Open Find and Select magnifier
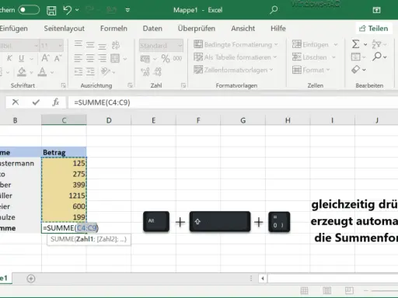398x298 pixels. tap(377, 57)
